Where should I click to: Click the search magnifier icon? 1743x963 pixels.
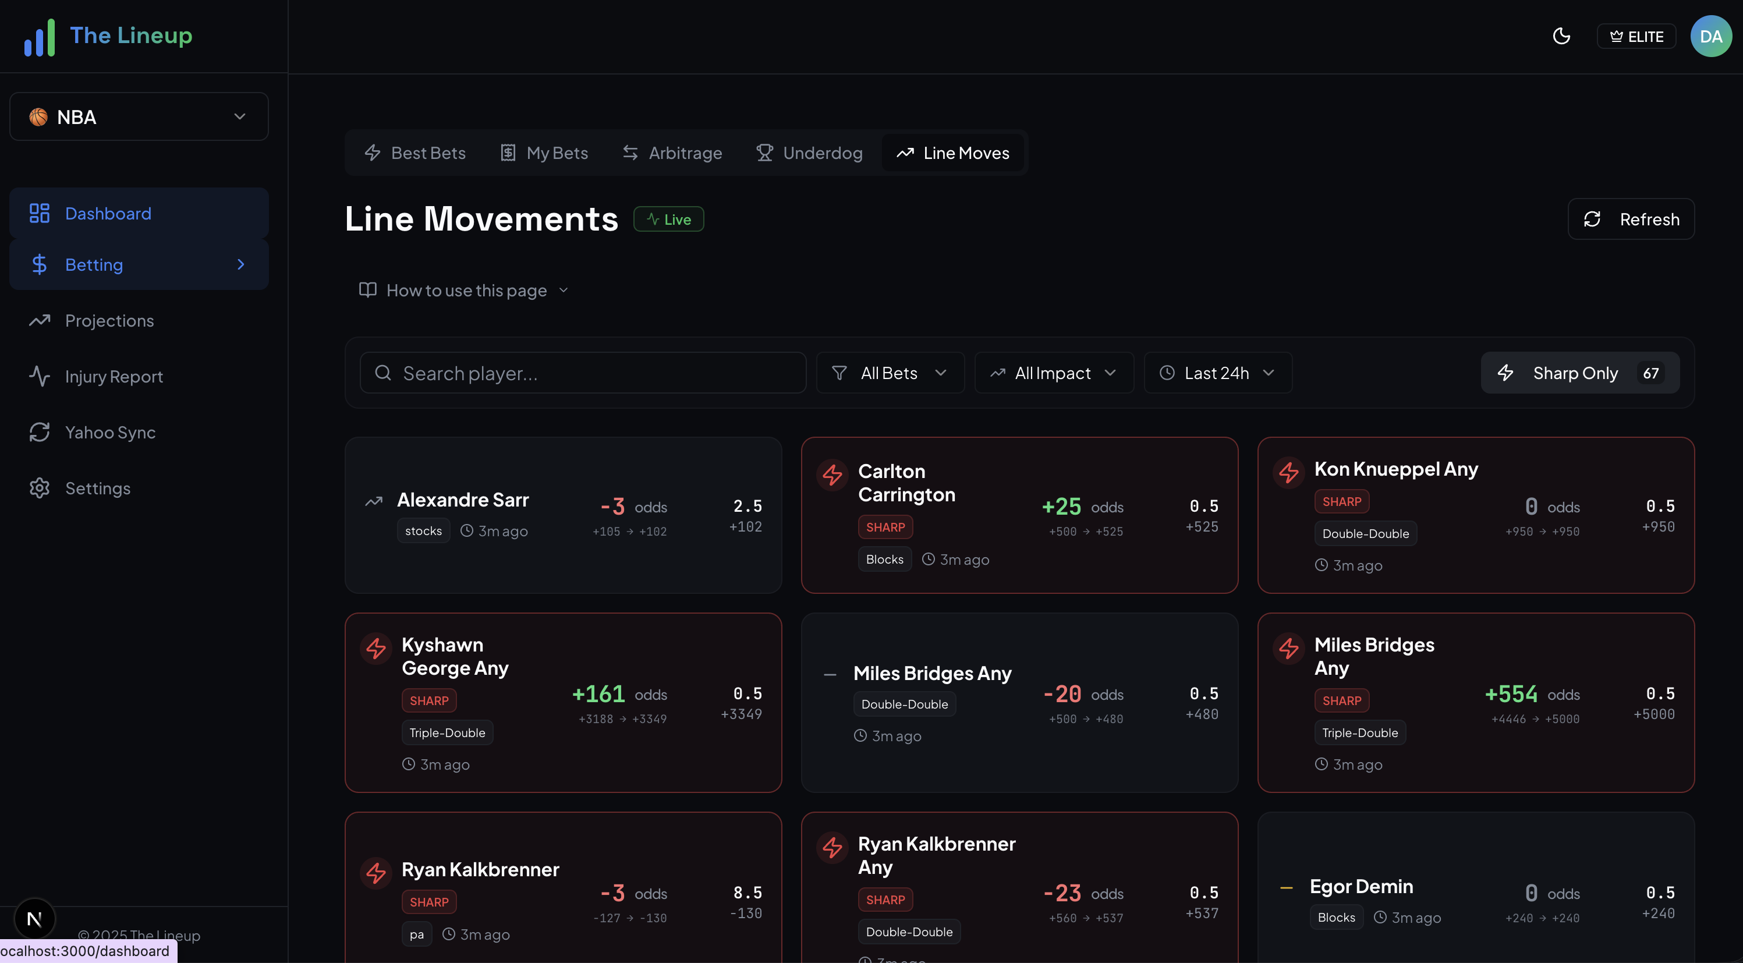(382, 372)
